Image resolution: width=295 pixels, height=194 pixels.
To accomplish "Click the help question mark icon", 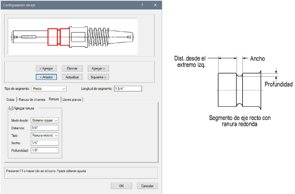I will pyautogui.click(x=142, y=5).
